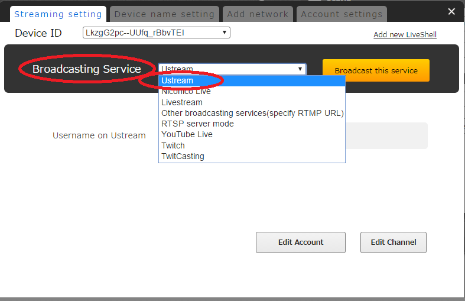Switch to the Streaming setting tab
This screenshot has width=465, height=301.
pos(58,14)
